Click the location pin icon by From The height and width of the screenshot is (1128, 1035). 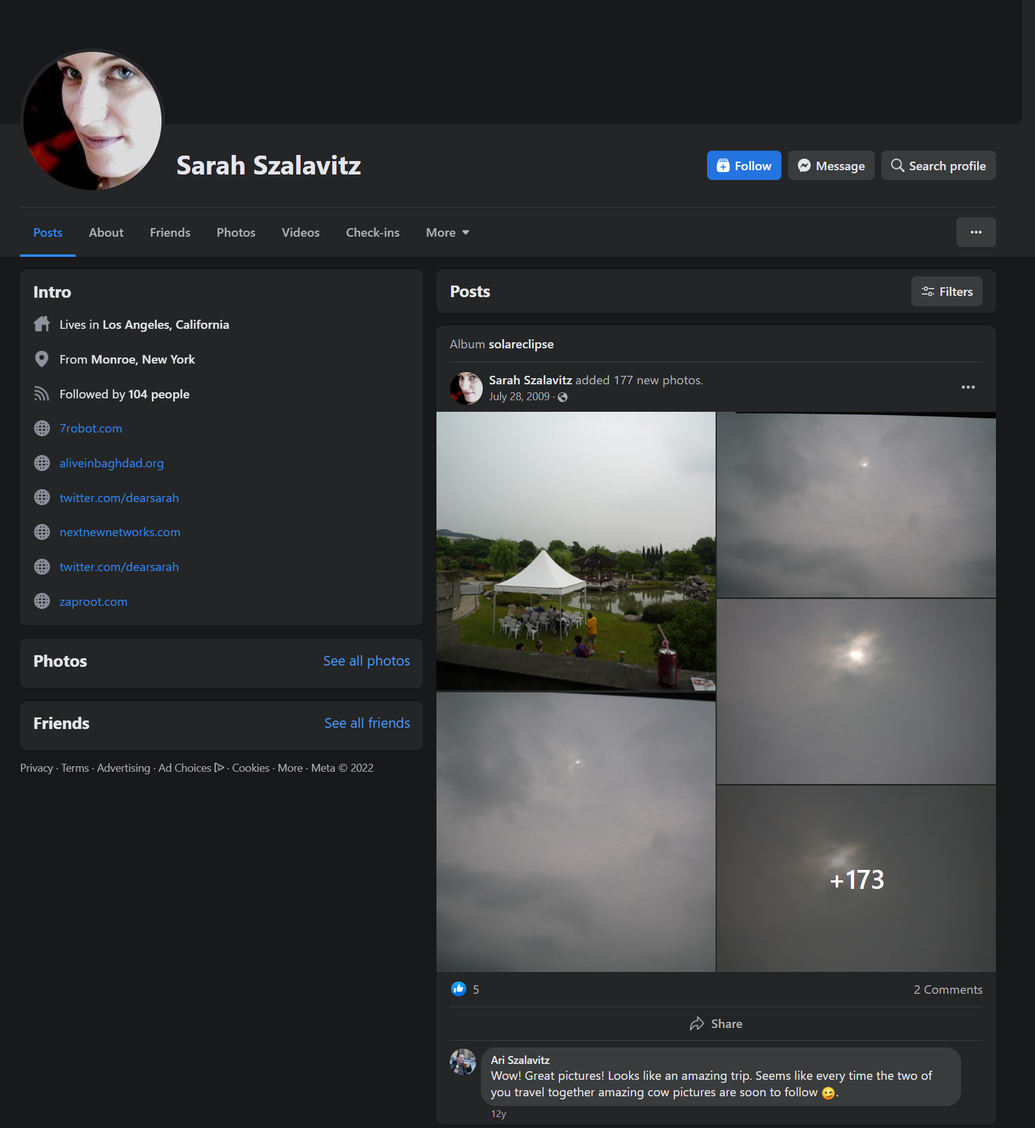point(41,359)
